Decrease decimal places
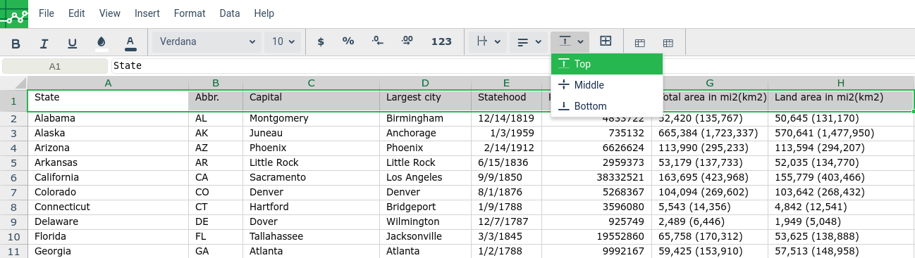This screenshot has height=258, width=915. tap(377, 41)
